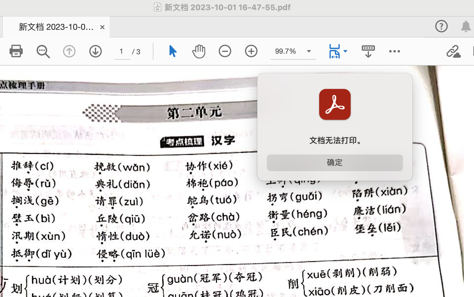
Task: Zoom in with the plus icon
Action: click(x=251, y=51)
